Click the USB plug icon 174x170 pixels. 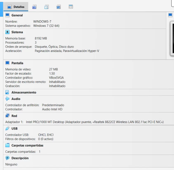click(7, 128)
